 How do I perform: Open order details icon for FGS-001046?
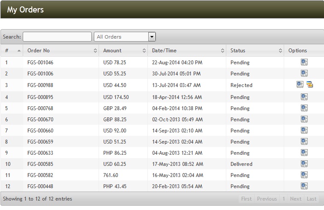304,62
